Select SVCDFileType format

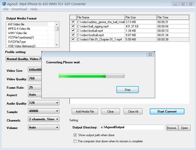tap(27, 42)
